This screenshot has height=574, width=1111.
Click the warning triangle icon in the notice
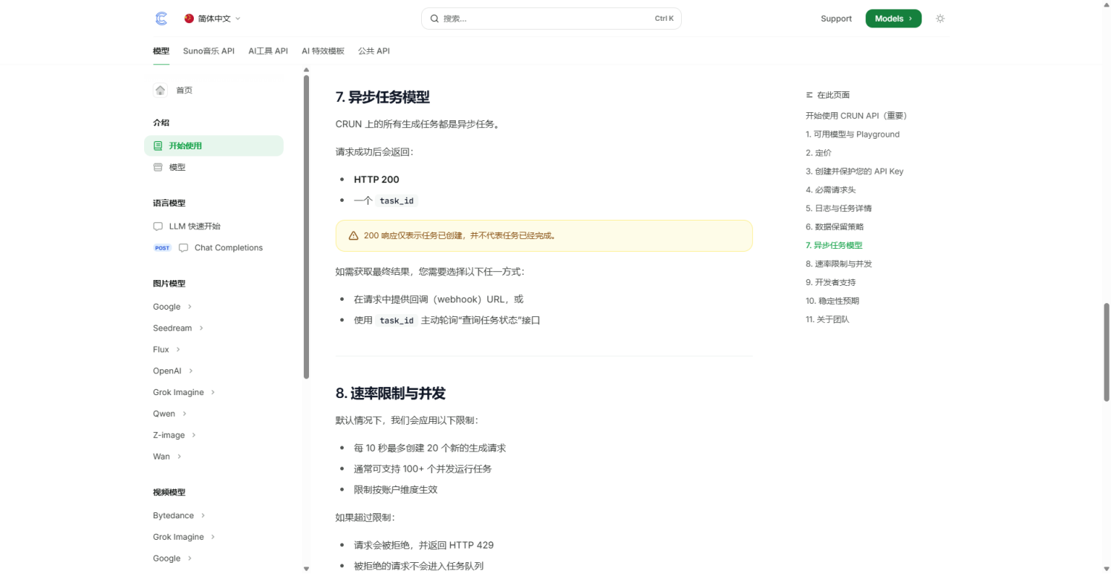pos(353,235)
